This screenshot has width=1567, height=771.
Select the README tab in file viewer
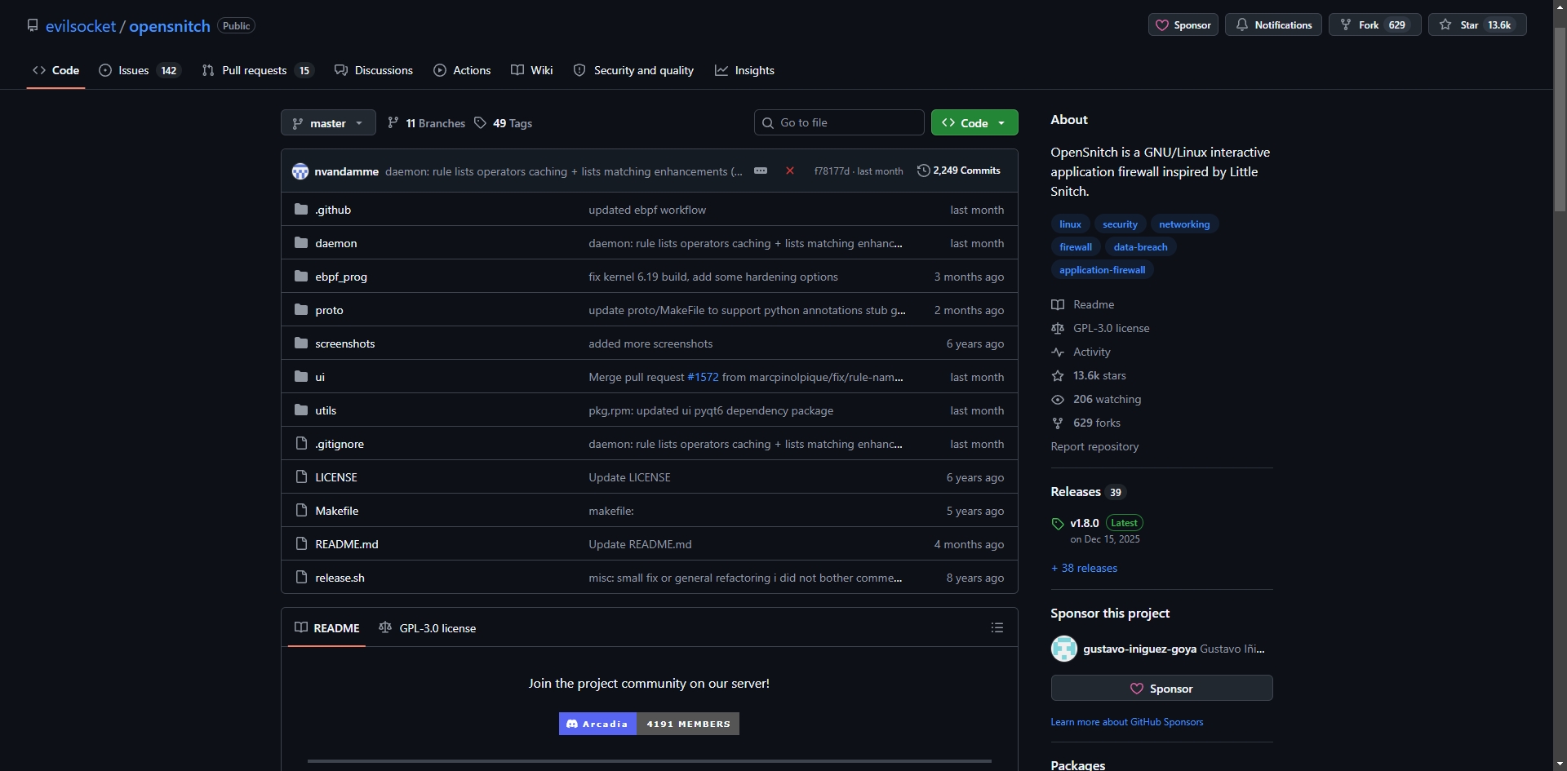point(326,628)
